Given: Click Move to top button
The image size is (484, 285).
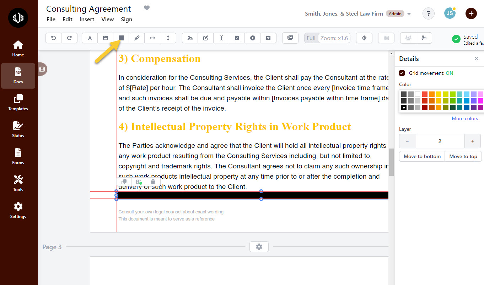Looking at the screenshot, I should pyautogui.click(x=463, y=156).
